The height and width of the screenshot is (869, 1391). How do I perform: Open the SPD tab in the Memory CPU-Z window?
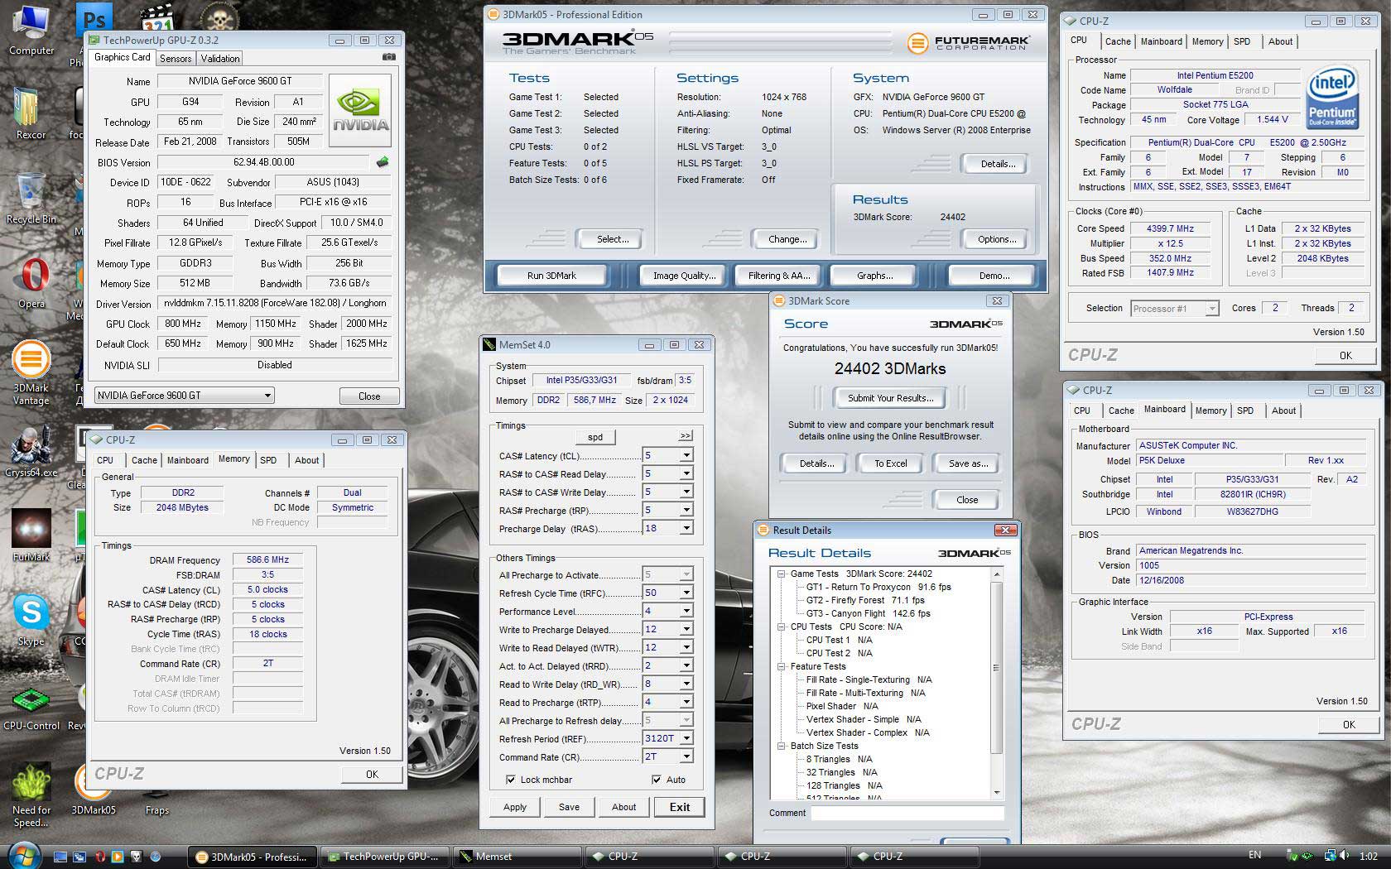tap(268, 460)
